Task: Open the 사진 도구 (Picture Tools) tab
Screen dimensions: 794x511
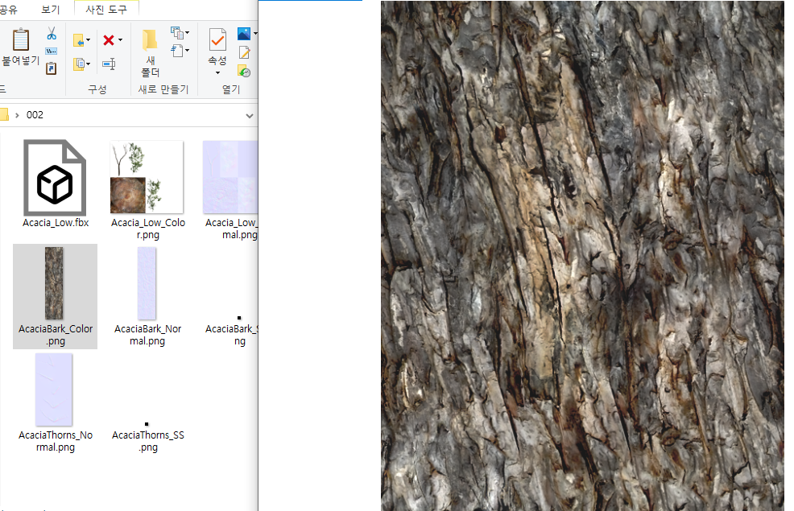Action: click(106, 9)
